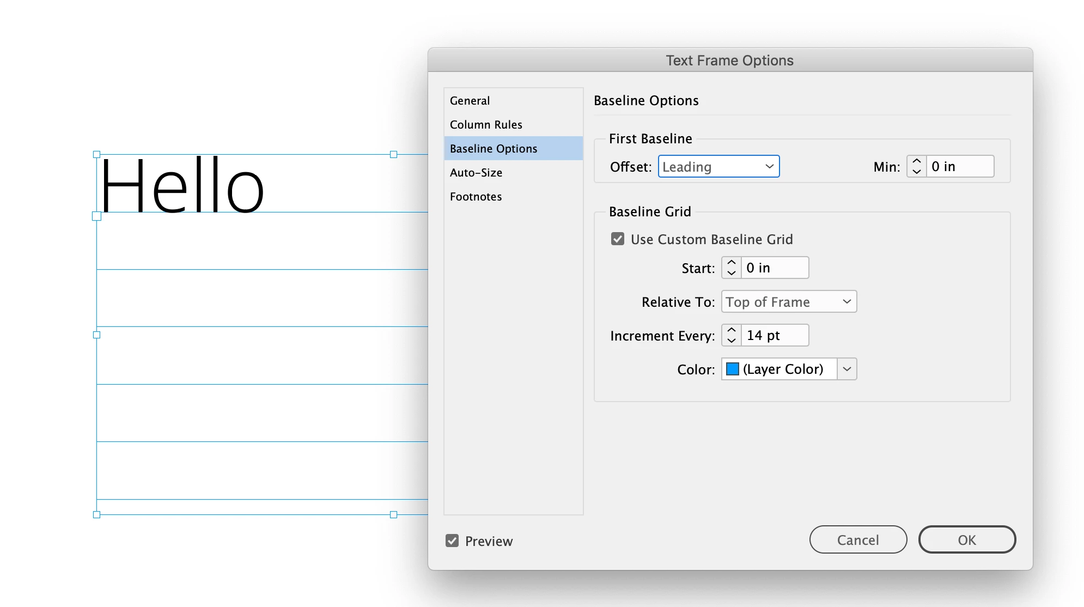Click the Increment Every 14 pt field
The height and width of the screenshot is (607, 1084).
(x=774, y=336)
